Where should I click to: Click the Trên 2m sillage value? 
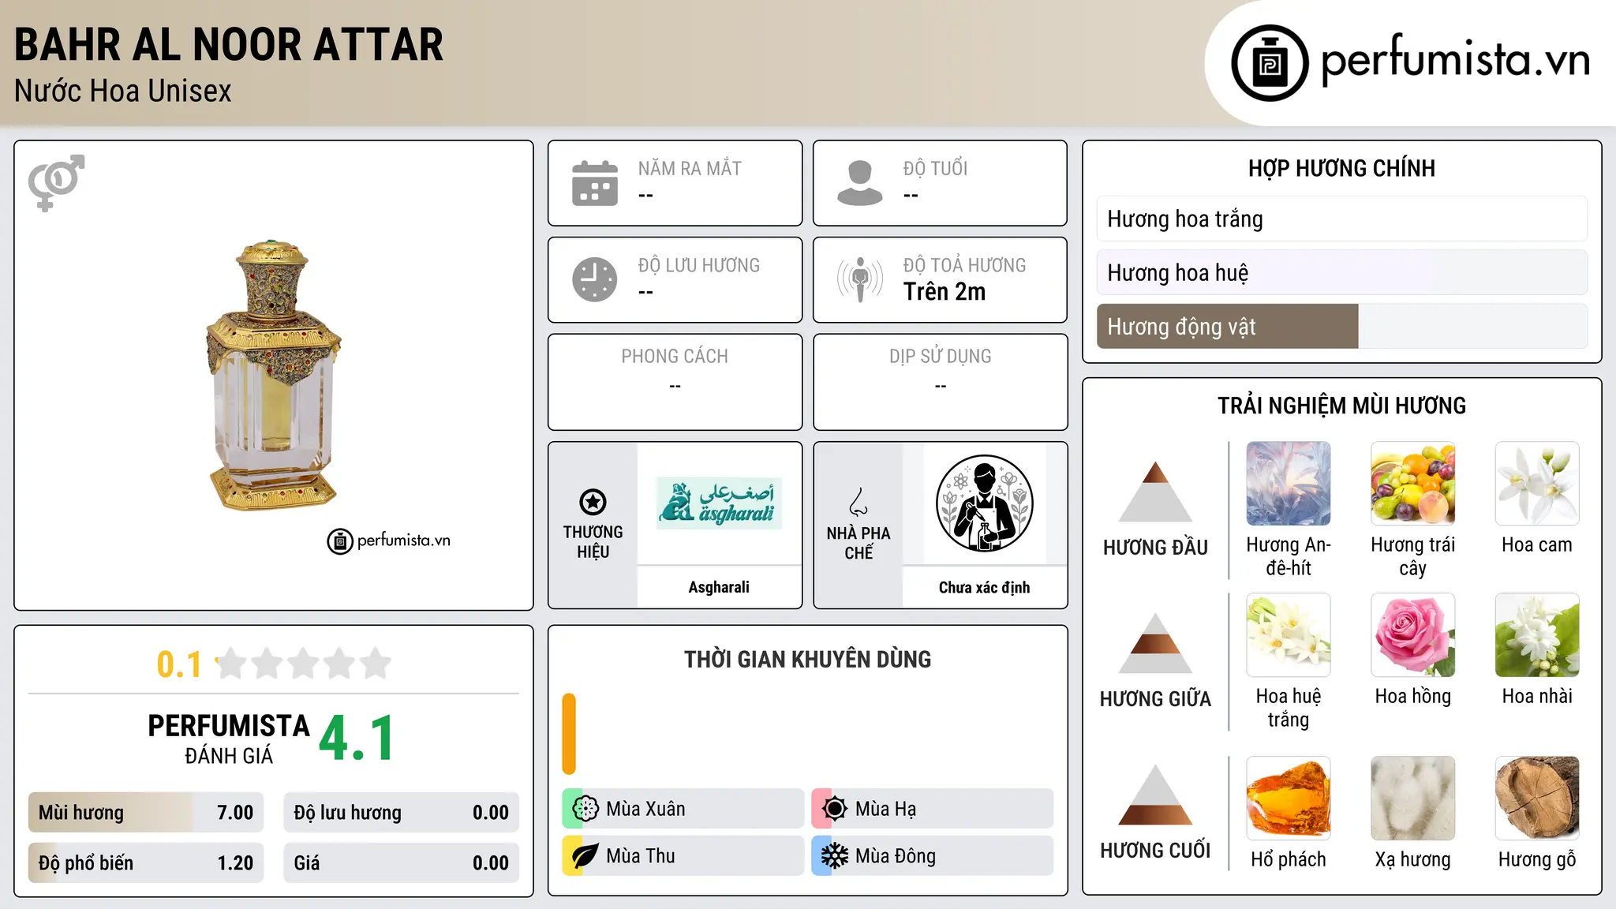click(x=945, y=292)
